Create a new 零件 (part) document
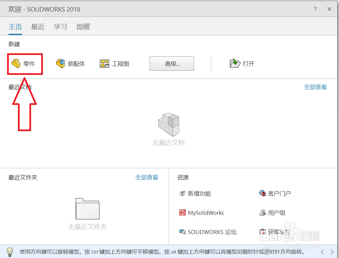The height and width of the screenshot is (258, 339). click(x=23, y=64)
